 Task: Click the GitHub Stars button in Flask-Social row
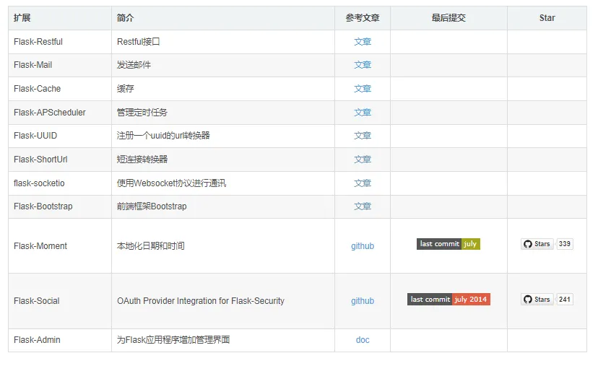pos(537,300)
